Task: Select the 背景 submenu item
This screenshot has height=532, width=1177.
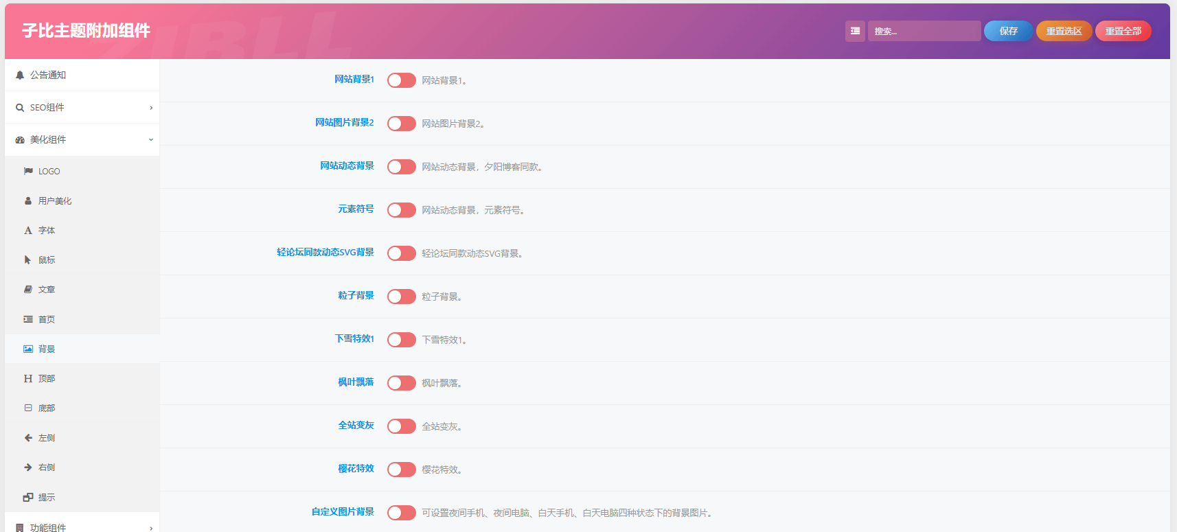Action: [82, 349]
